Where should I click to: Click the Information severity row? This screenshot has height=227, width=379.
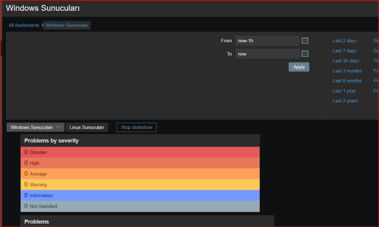tap(140, 195)
